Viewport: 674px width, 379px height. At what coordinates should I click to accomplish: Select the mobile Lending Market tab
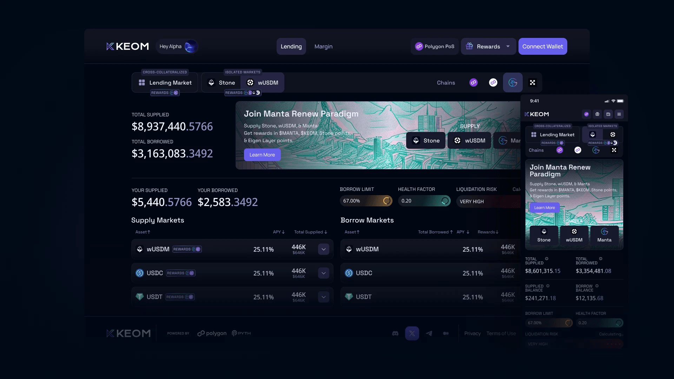pos(553,134)
